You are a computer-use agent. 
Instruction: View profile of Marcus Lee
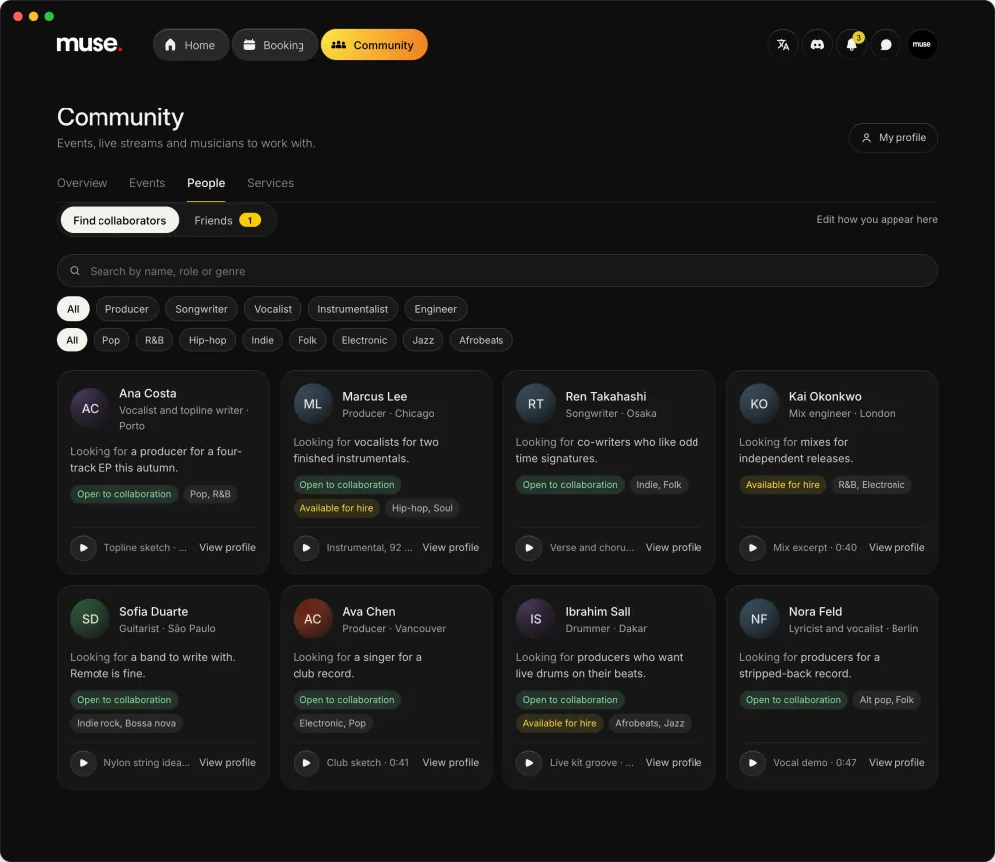[451, 547]
